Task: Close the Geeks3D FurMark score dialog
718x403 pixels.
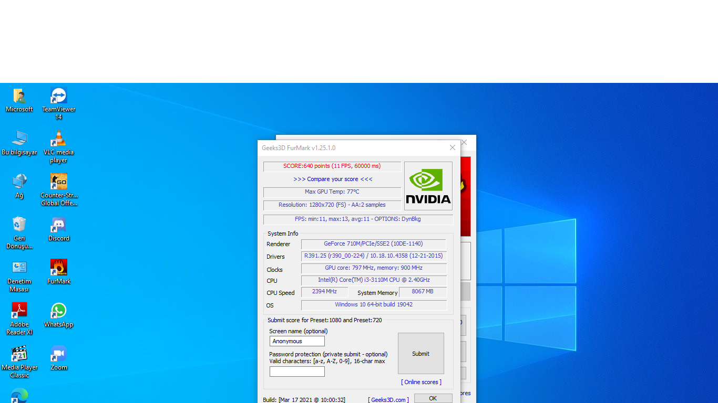Action: click(453, 147)
